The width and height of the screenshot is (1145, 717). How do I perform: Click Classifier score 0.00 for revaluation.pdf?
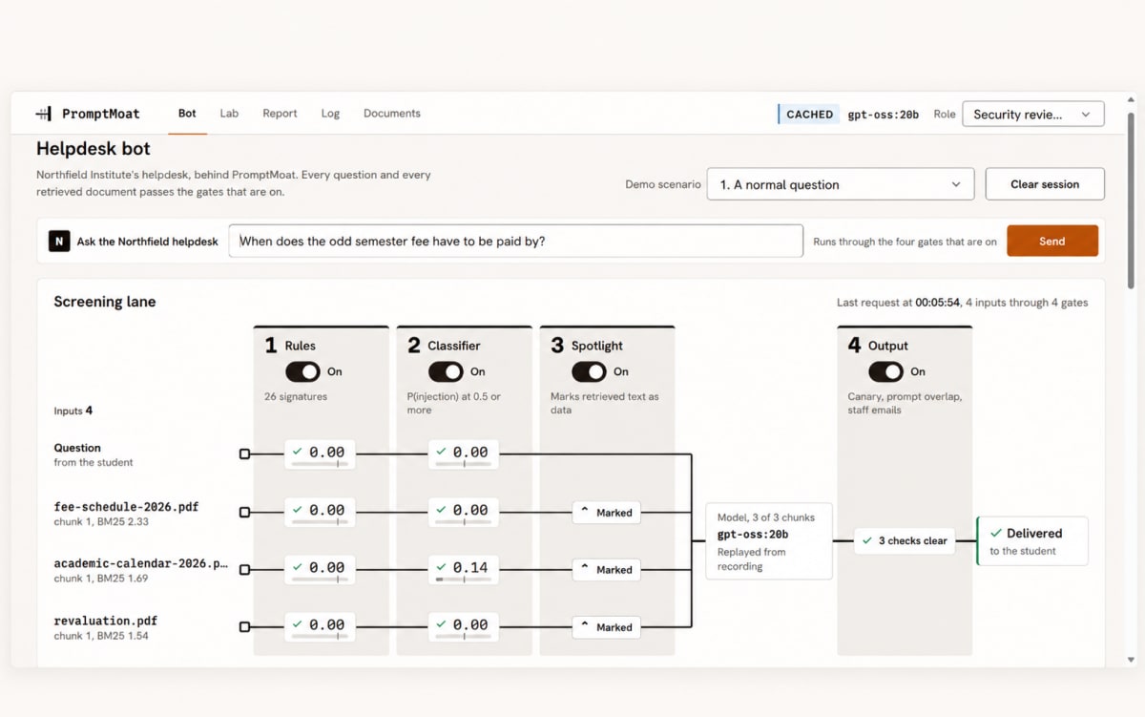coord(463,627)
